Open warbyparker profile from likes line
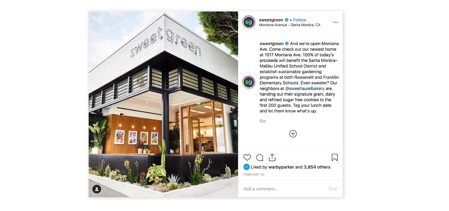449x211 pixels. pos(281,167)
